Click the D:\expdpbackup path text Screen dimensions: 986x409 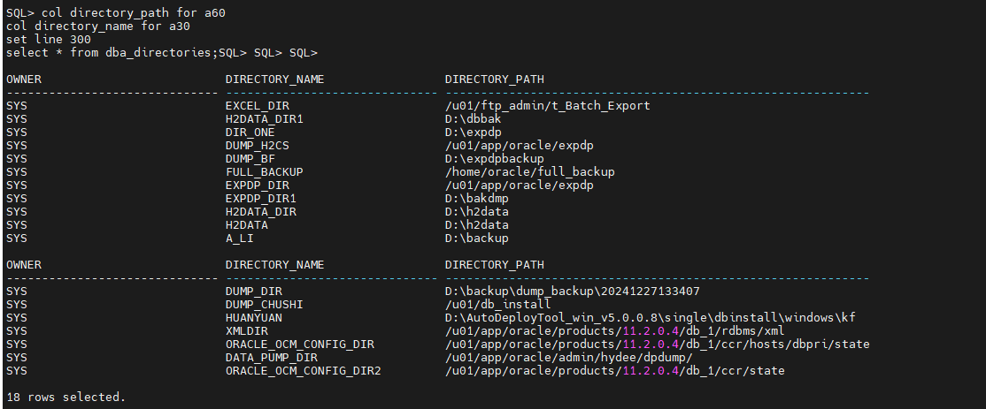coord(494,159)
